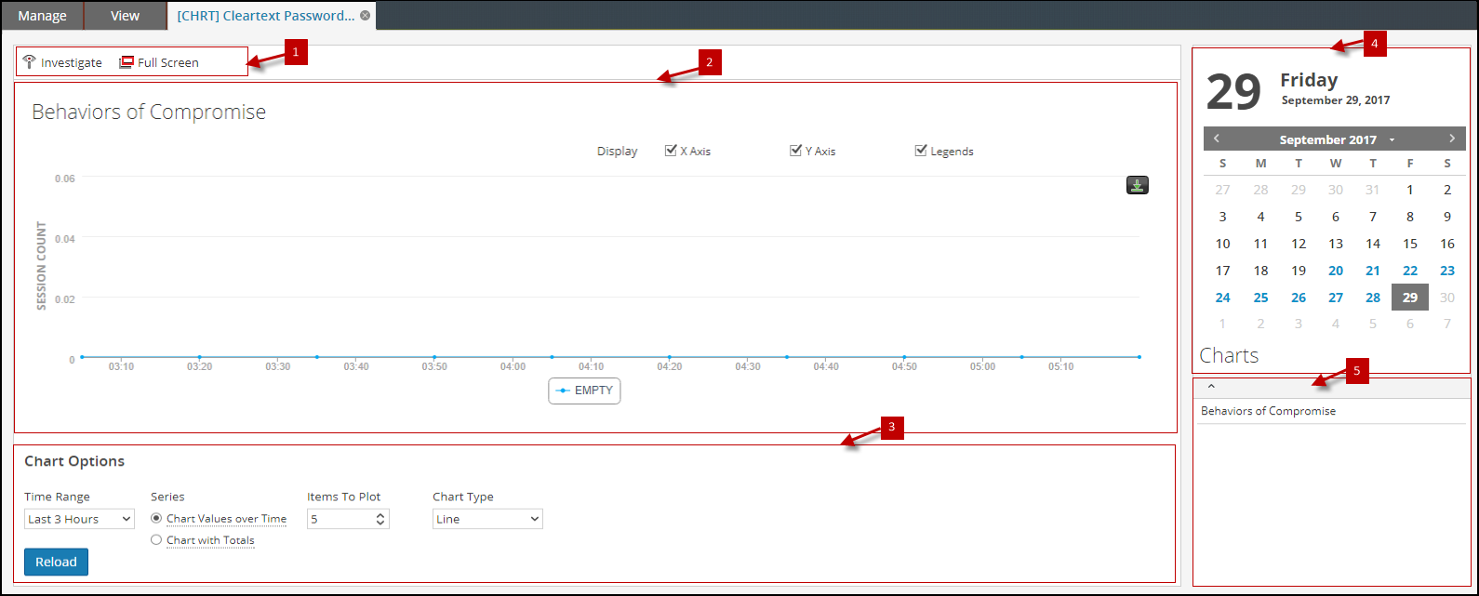The image size is (1479, 596).
Task: Select September 25 in calendar
Action: pos(1260,298)
